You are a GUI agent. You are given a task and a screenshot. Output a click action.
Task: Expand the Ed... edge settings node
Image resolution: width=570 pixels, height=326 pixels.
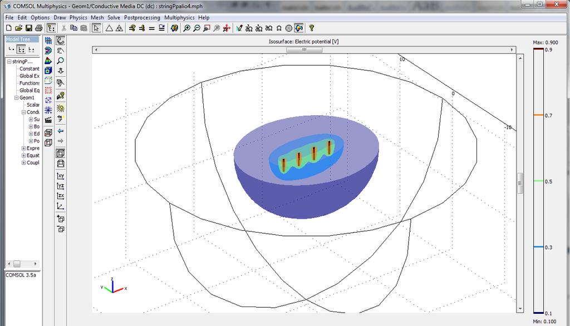[31, 134]
